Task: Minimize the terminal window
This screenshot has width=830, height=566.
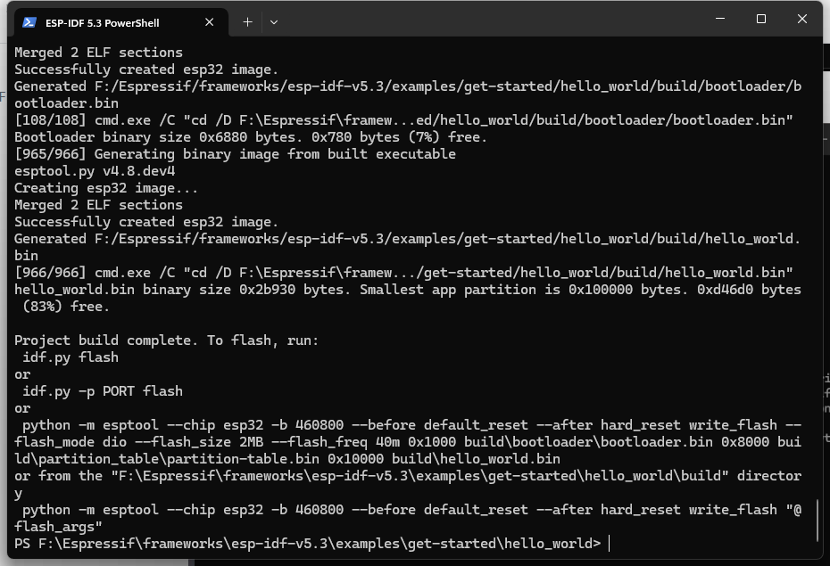Action: pyautogui.click(x=719, y=19)
